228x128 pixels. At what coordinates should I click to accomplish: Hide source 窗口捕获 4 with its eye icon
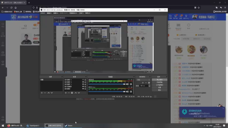click(83, 82)
